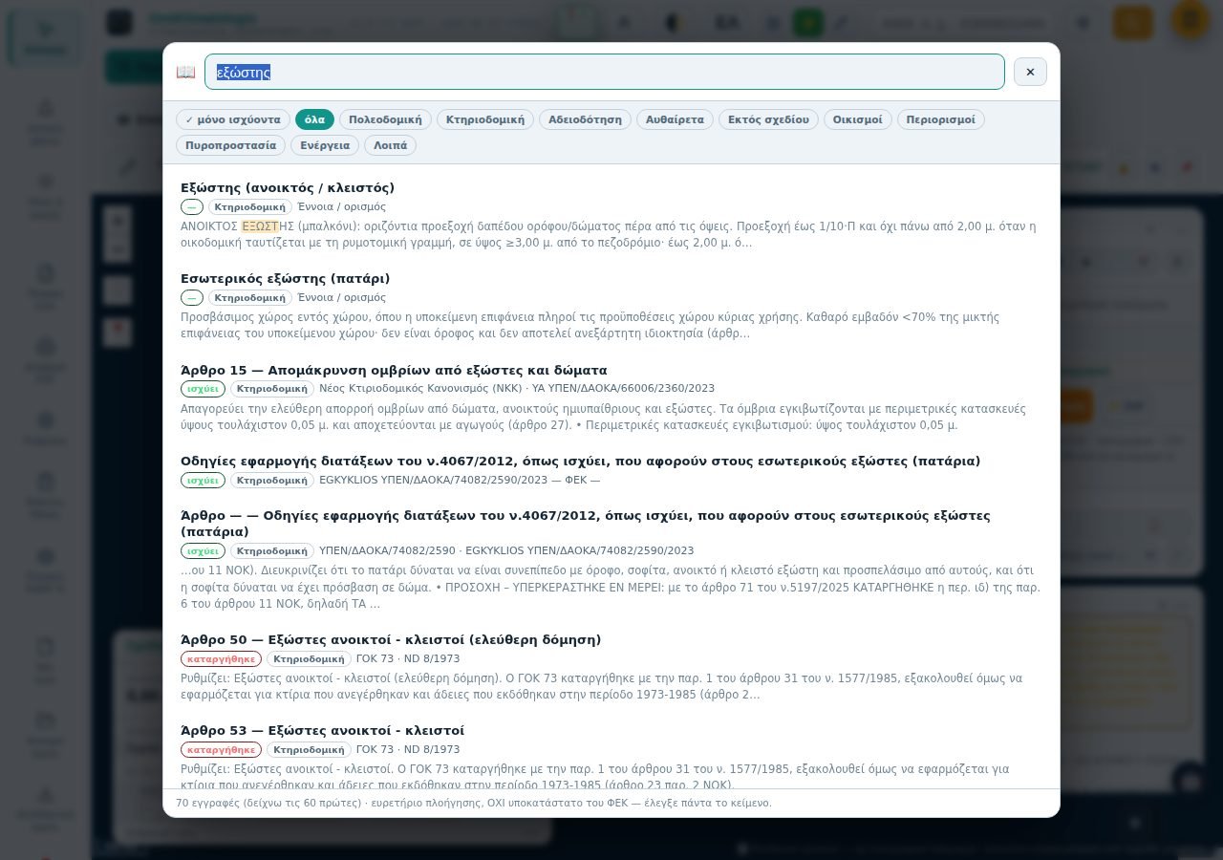Image resolution: width=1223 pixels, height=860 pixels.
Task: Toggle the "μόνο ισχύοντα" filter
Action: 233,119
